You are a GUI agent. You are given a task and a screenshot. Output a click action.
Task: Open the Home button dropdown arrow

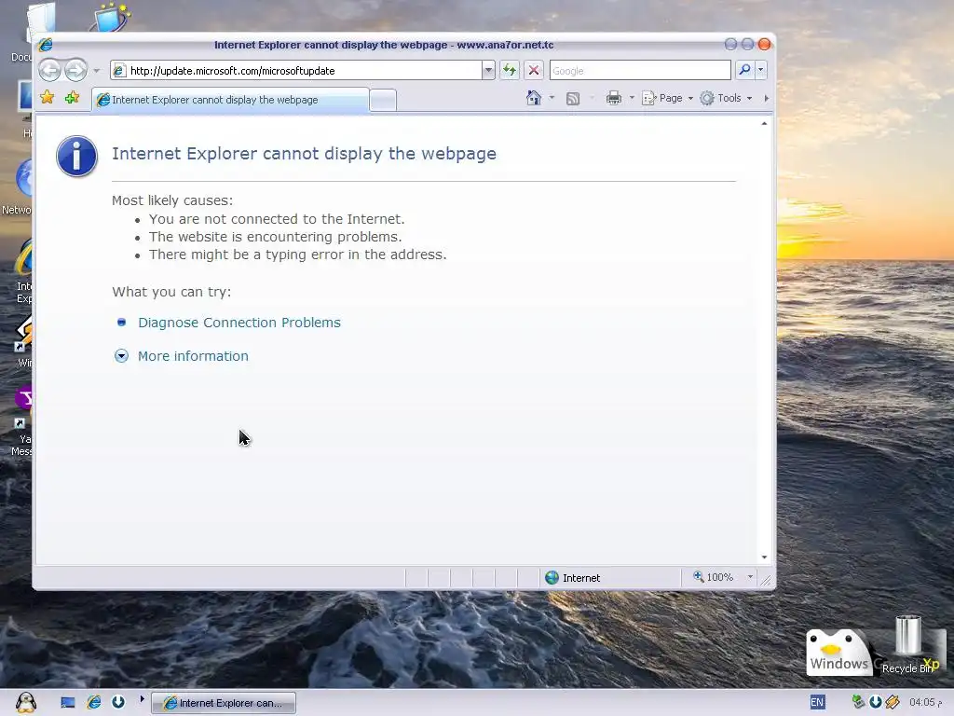(x=552, y=98)
